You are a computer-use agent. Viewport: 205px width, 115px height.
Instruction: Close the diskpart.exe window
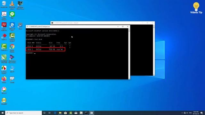tap(127, 27)
